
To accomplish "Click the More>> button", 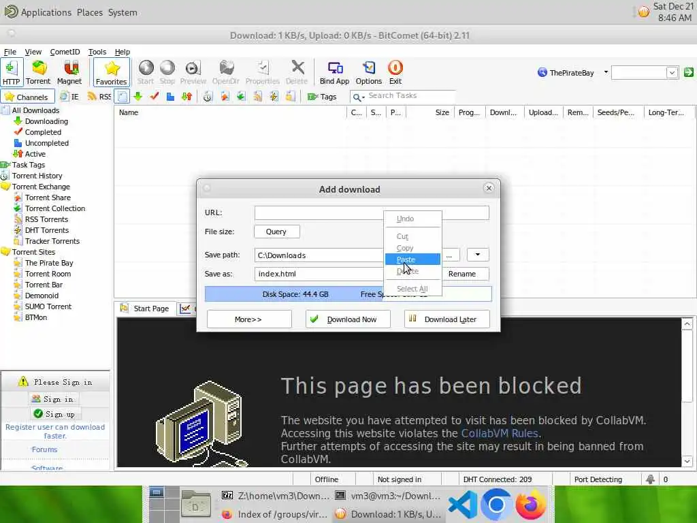I will 249,319.
